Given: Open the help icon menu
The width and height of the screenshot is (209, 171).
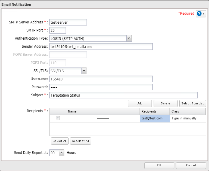Looking at the screenshot, I should click(201, 14).
